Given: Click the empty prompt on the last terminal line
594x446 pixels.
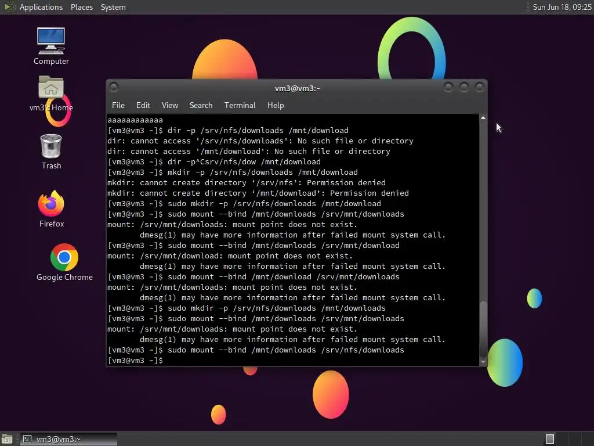Looking at the screenshot, I should coord(136,360).
